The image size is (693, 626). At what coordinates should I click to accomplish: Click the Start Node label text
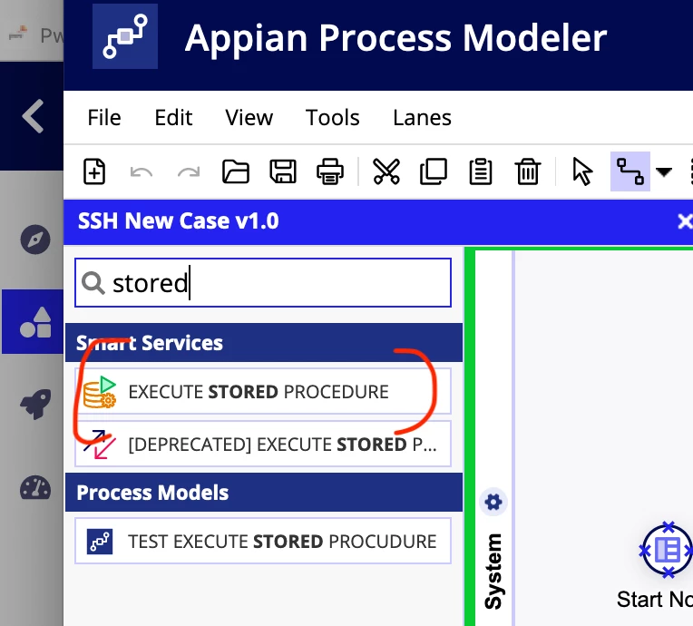655,599
